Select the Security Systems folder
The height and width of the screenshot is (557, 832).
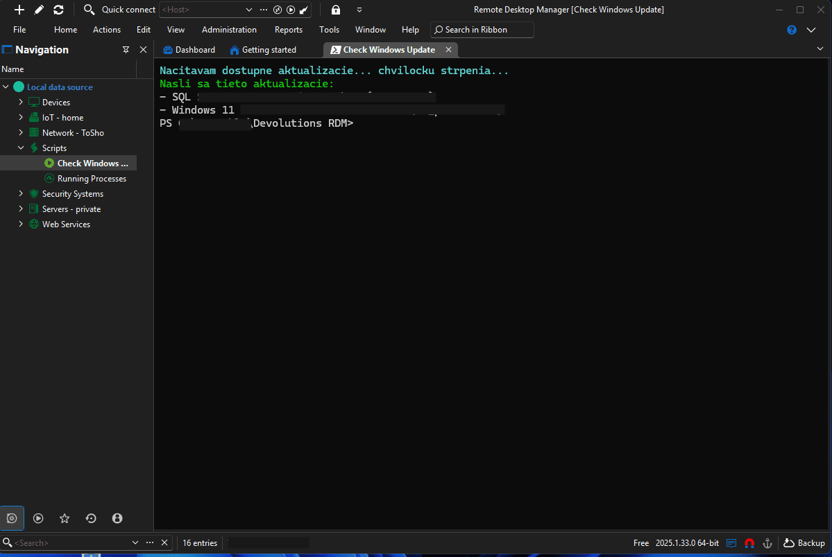73,194
